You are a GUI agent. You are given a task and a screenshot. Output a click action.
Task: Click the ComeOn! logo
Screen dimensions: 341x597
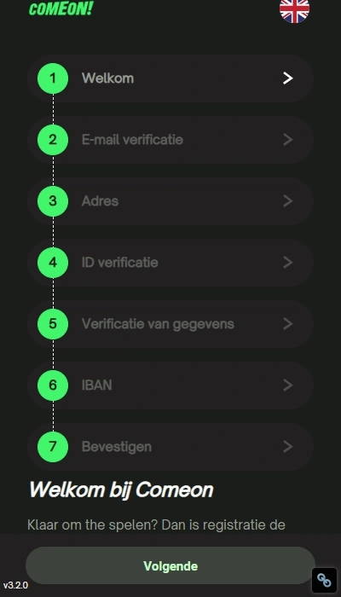(x=61, y=9)
